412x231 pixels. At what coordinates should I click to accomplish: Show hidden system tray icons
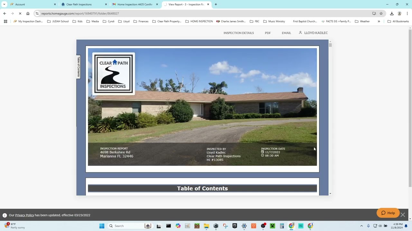pos(361,226)
